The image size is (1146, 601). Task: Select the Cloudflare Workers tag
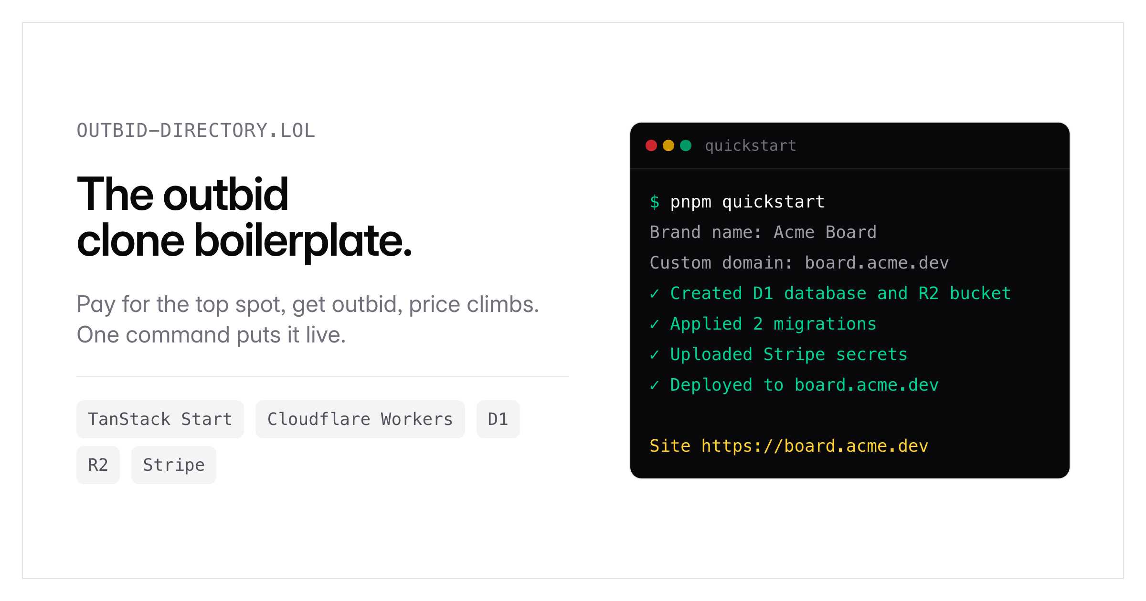[360, 419]
